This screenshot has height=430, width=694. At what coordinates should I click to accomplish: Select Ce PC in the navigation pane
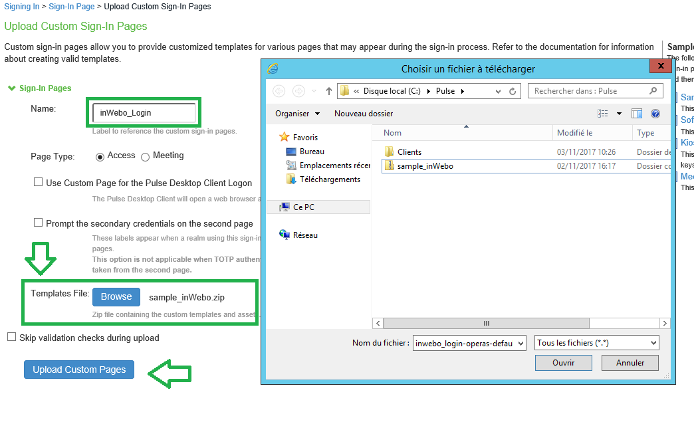303,207
